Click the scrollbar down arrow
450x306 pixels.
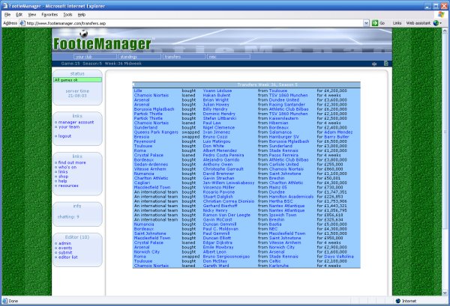click(445, 293)
